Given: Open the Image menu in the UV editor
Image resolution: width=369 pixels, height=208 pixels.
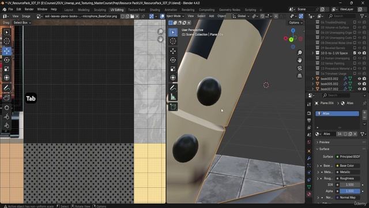Looking at the screenshot, I should click(x=26, y=16).
